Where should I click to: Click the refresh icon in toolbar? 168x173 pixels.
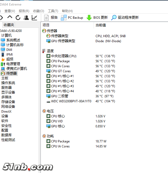[x=18, y=18]
